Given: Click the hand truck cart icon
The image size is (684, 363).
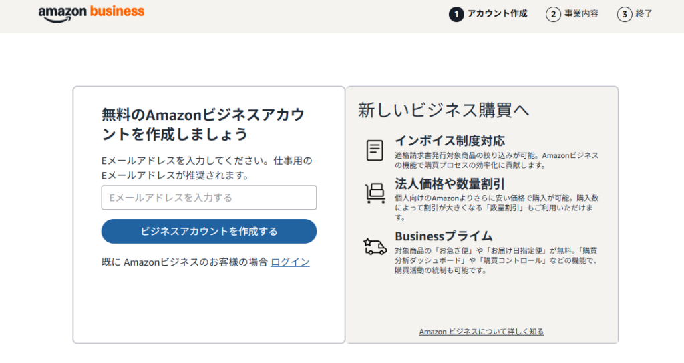Looking at the screenshot, I should [375, 193].
